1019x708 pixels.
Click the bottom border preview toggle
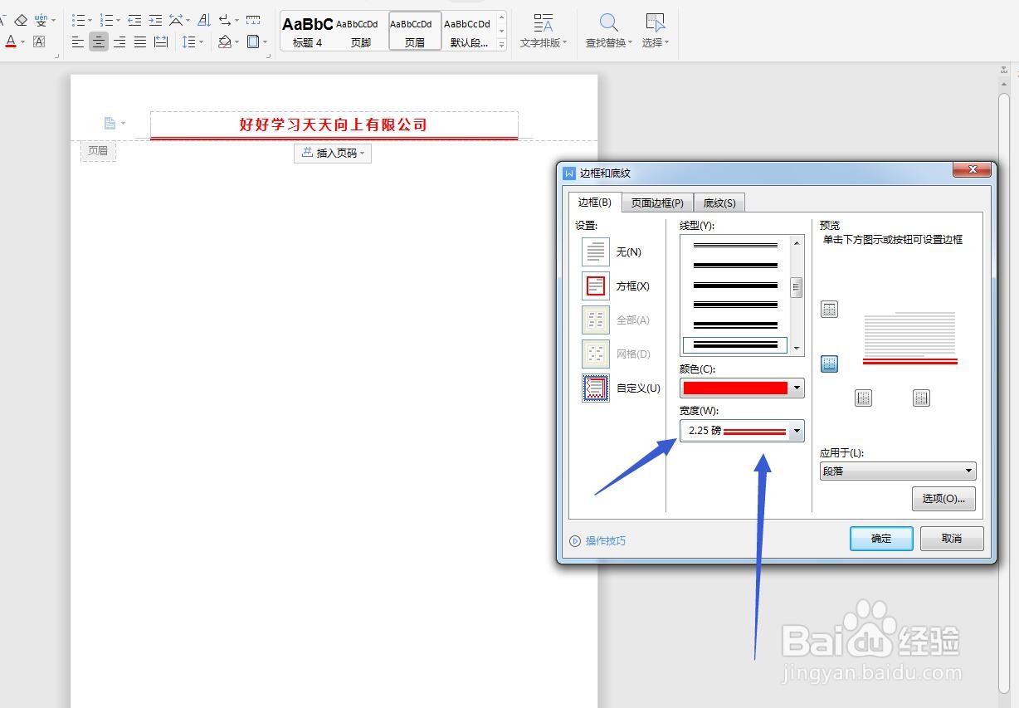pos(829,364)
